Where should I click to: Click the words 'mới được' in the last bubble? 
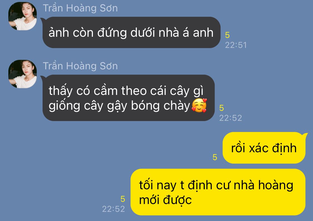165,200
